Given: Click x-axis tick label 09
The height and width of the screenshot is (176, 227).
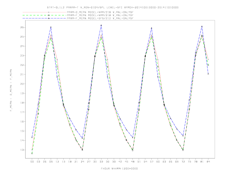Looking at the screenshot, I should click(x=51, y=162).
